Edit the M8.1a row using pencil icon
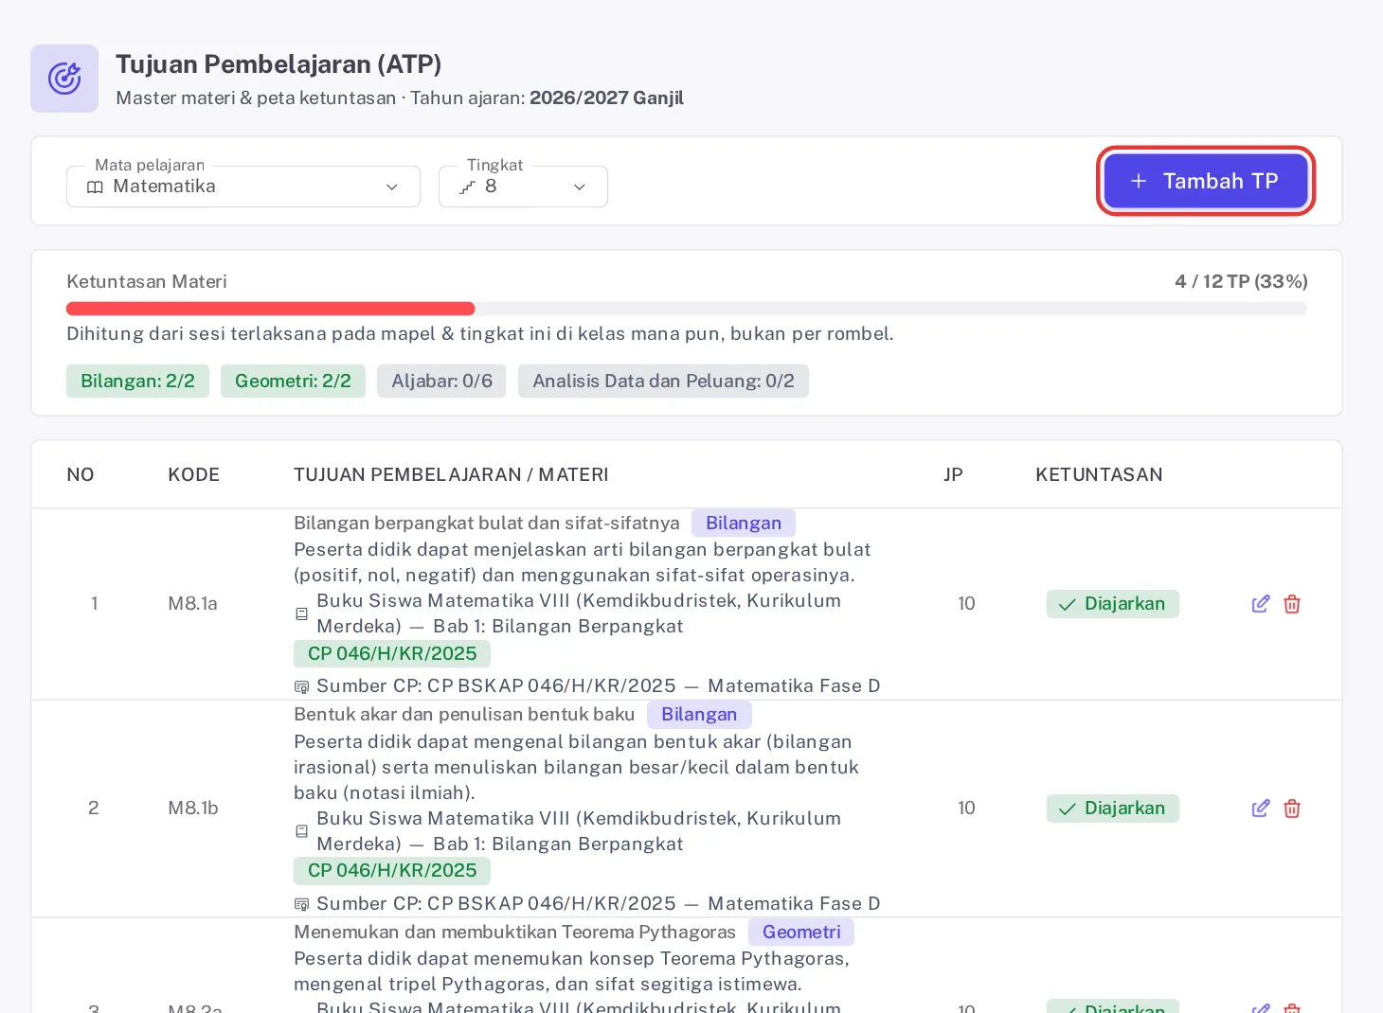Screen dimensions: 1383x1013 (x=1261, y=604)
